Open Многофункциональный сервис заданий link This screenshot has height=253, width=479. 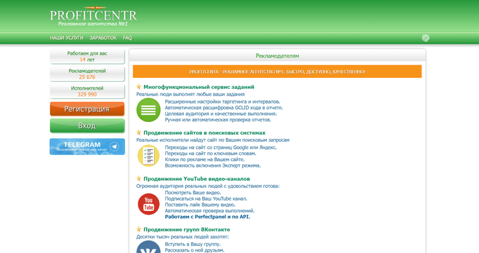click(x=199, y=87)
